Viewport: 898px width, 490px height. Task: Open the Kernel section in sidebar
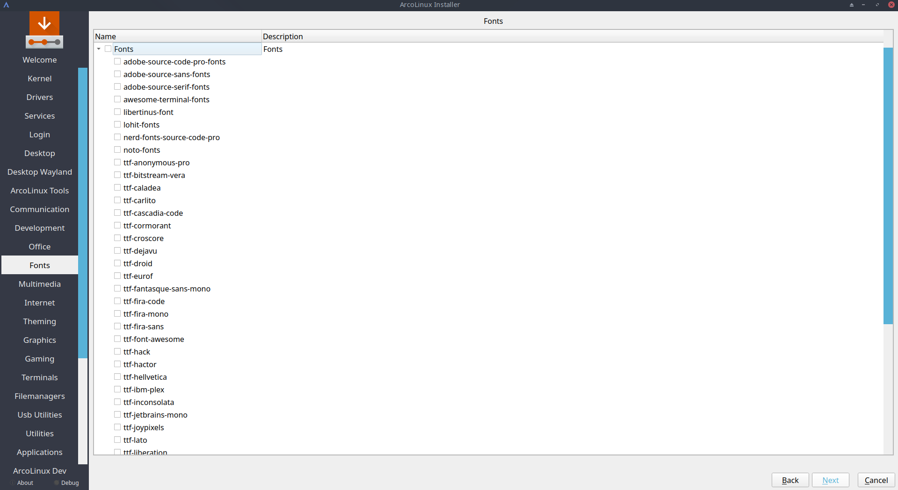(40, 78)
